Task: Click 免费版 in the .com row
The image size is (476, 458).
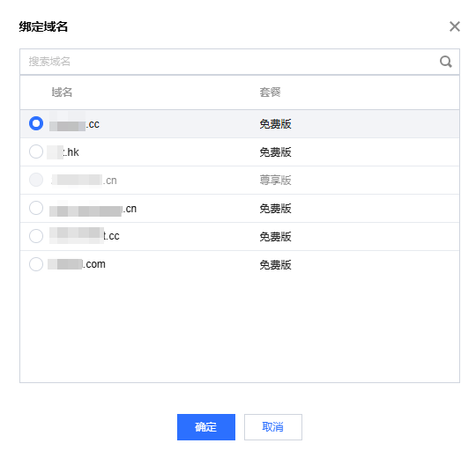Action: (275, 265)
